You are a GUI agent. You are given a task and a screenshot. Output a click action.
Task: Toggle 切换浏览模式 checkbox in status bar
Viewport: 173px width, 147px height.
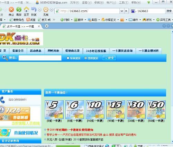click(86, 146)
